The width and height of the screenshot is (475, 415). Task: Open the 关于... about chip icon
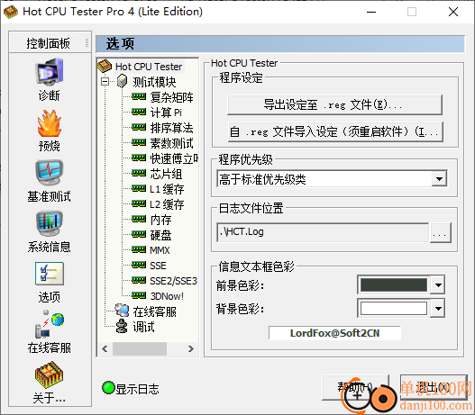coord(50,374)
